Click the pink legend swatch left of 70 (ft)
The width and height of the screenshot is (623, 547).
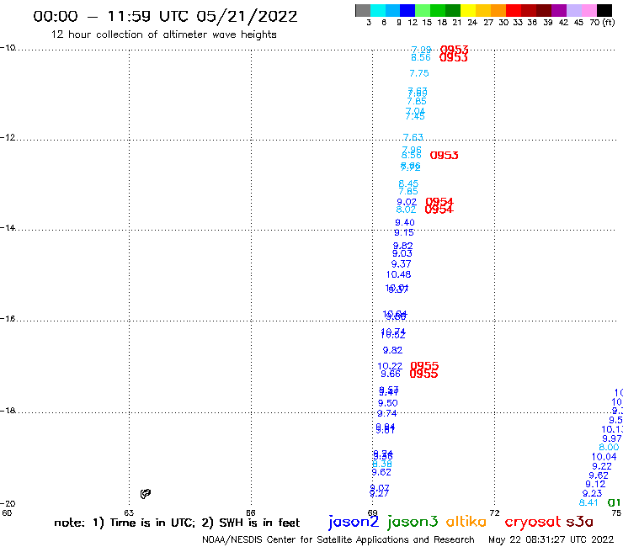[588, 10]
